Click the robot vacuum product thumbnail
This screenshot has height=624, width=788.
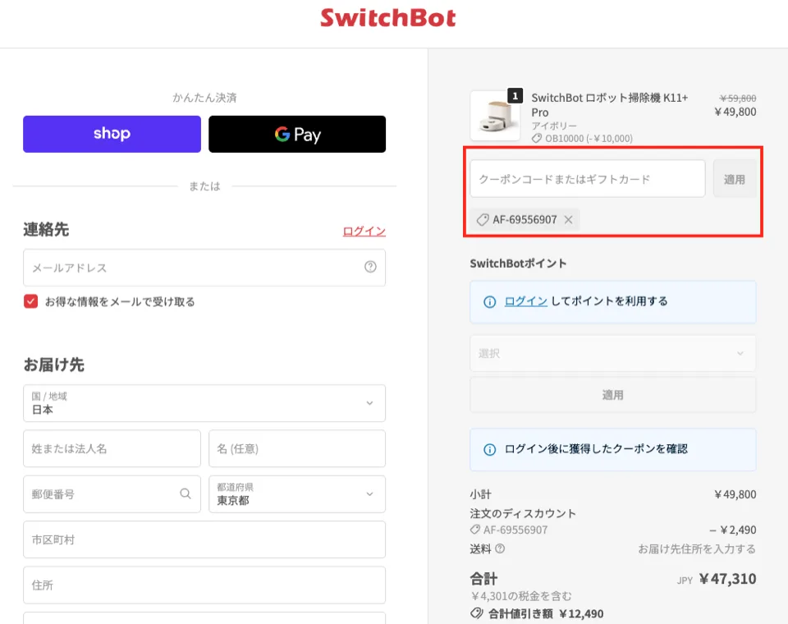495,116
